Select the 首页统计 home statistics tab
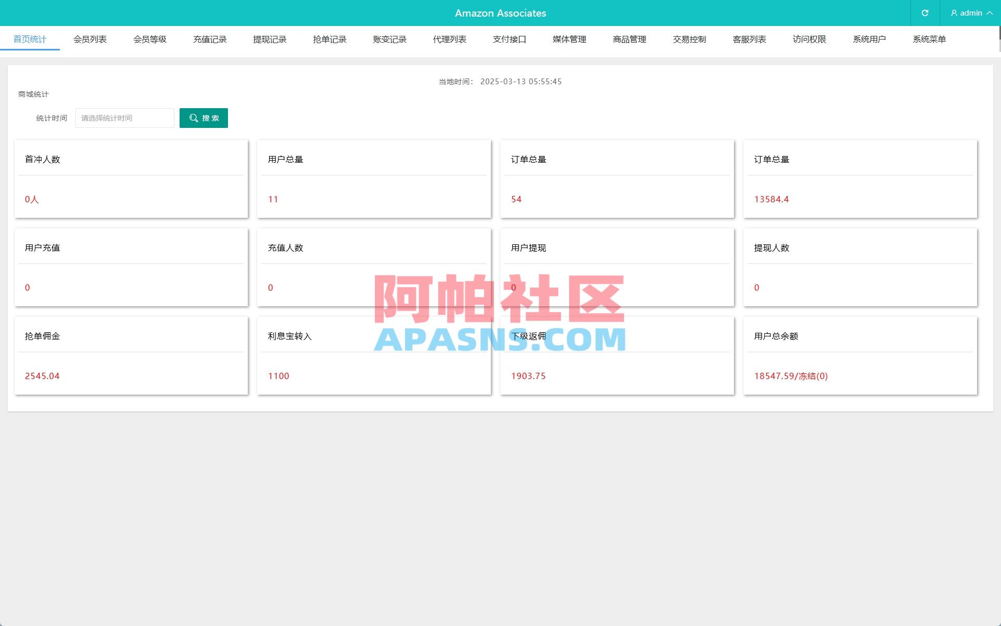This screenshot has width=1001, height=626. point(30,39)
